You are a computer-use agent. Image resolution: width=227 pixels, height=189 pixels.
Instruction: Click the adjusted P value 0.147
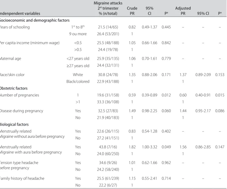tap(220, 147)
